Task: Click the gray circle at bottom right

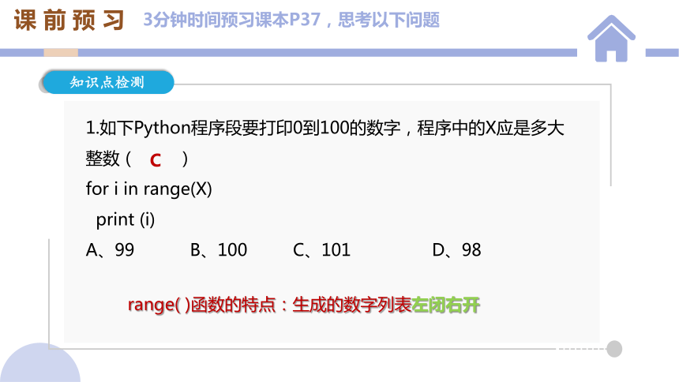Action: 614,349
